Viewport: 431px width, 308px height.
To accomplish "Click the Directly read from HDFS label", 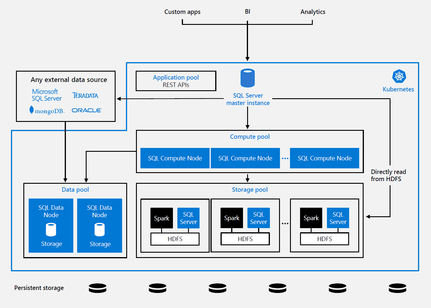I will pos(388,175).
